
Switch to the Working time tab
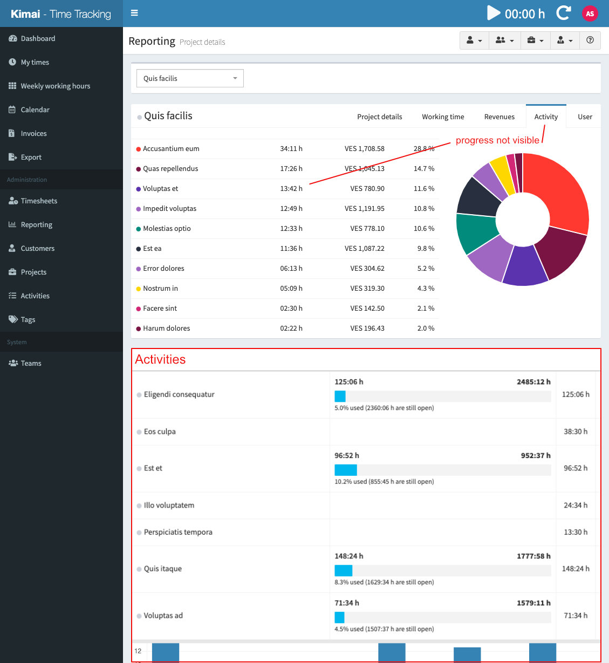[443, 117]
